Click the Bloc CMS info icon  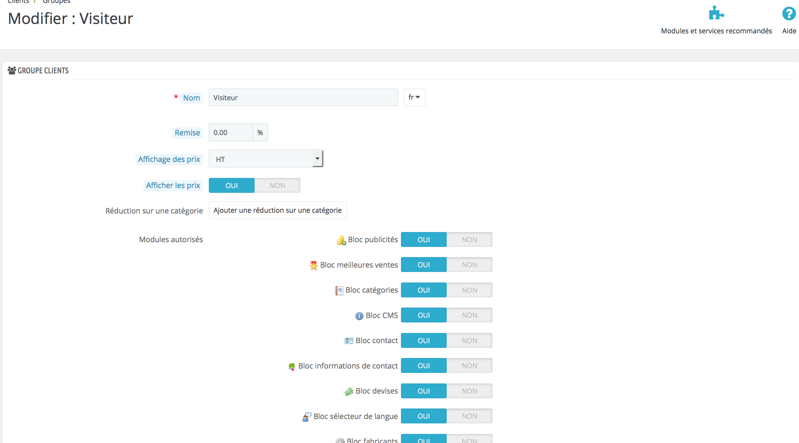coord(359,316)
